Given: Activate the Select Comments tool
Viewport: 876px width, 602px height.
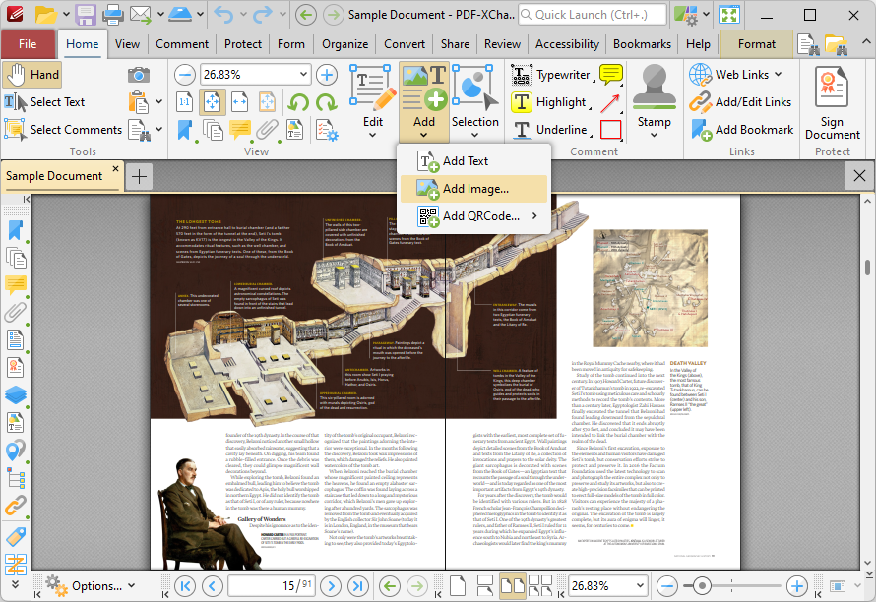Looking at the screenshot, I should click(x=63, y=130).
